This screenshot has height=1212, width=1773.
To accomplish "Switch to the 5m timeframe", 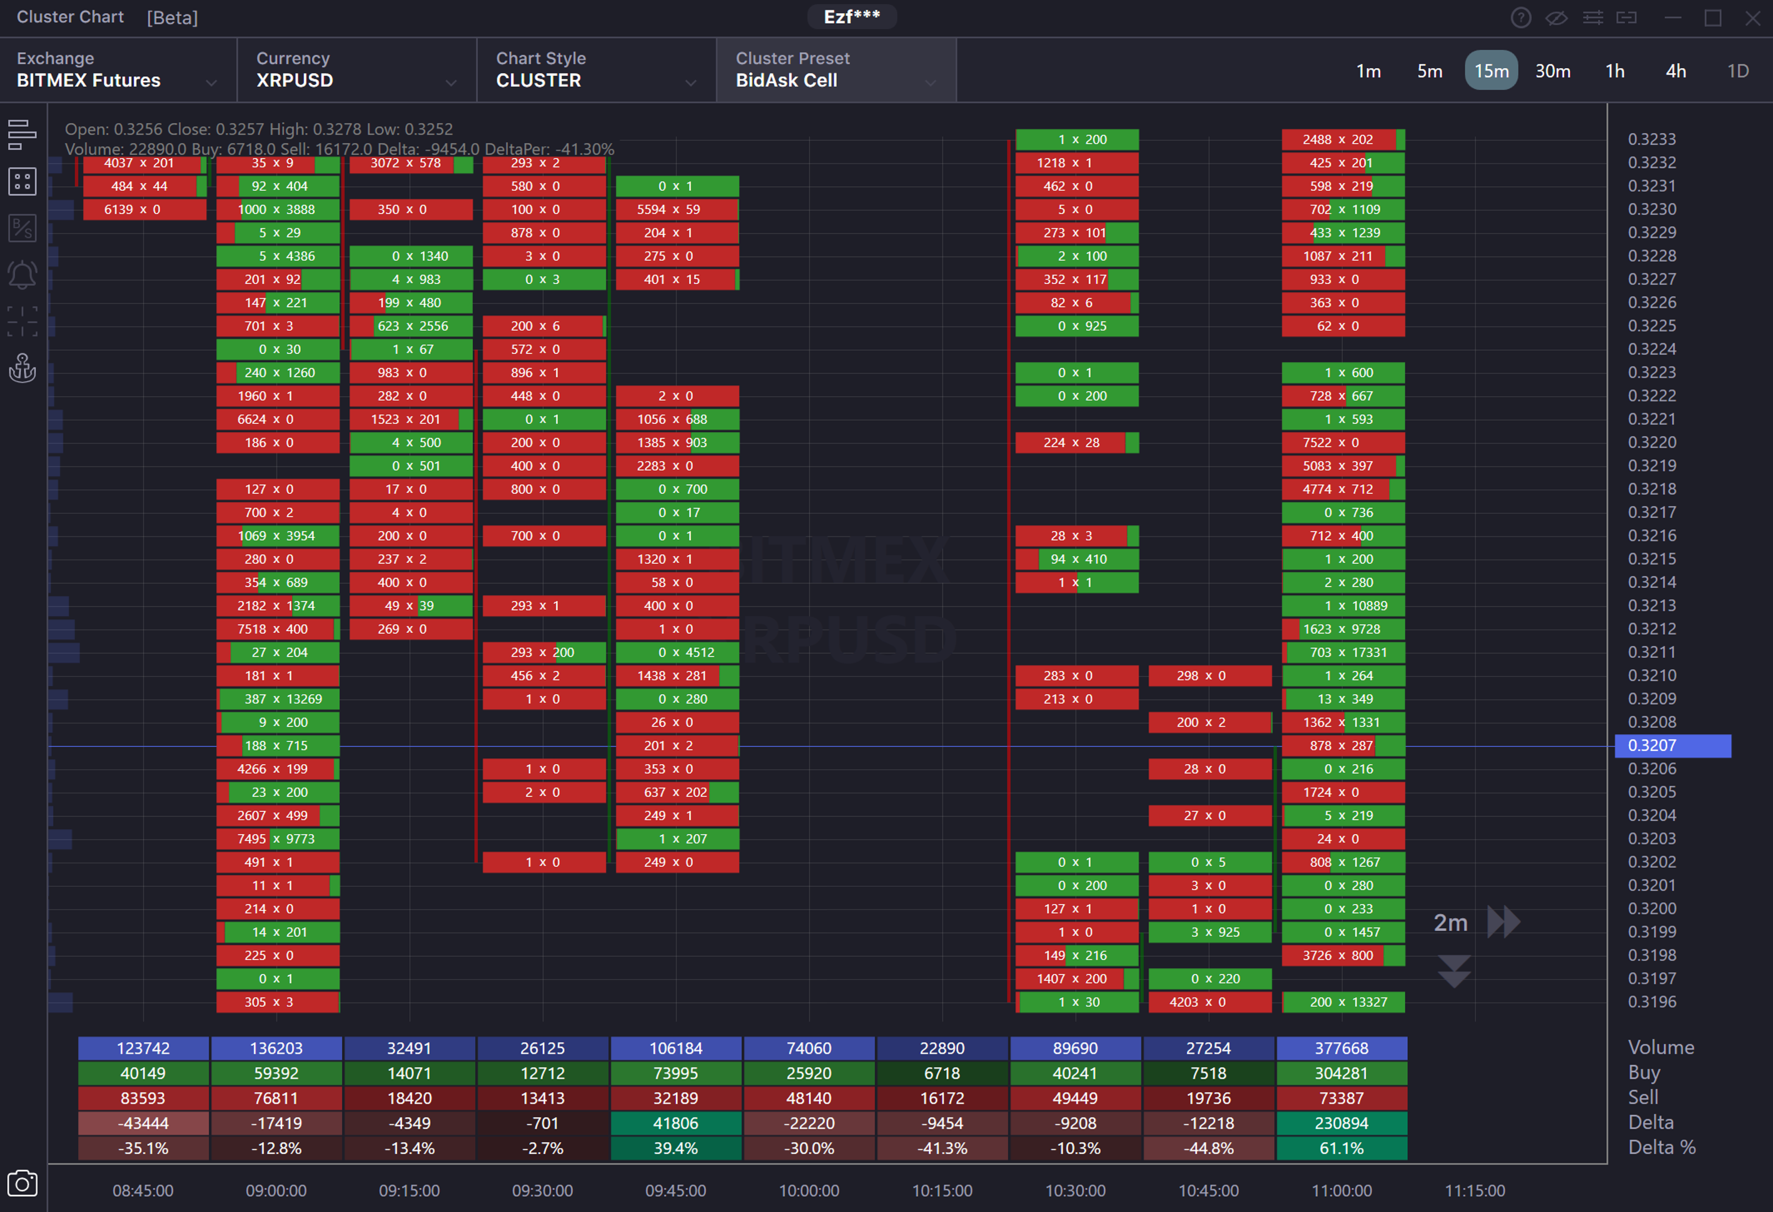I will (x=1429, y=71).
